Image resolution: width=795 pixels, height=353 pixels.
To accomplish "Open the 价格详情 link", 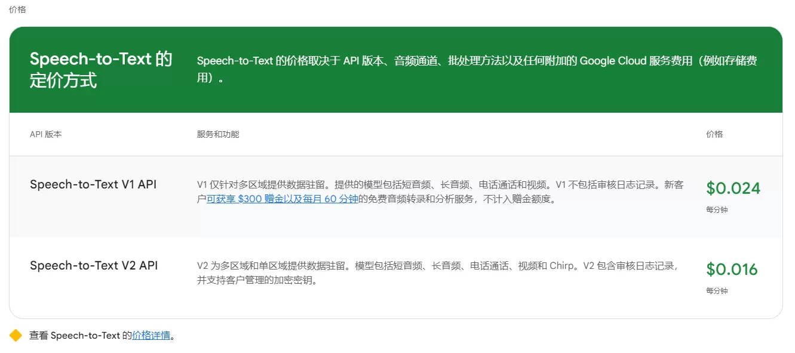I will click(151, 336).
